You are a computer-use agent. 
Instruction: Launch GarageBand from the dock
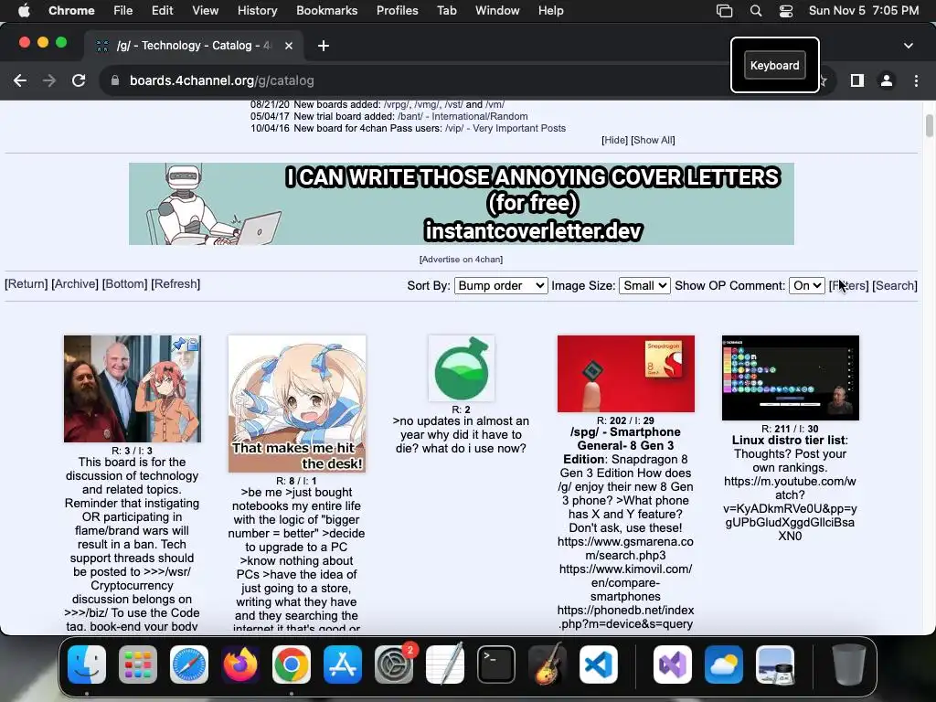click(548, 665)
